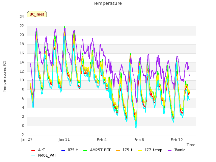The width and height of the screenshot is (216, 162).
Task: Click the green AM25T_PRT legend swatch
Action: click(x=85, y=150)
